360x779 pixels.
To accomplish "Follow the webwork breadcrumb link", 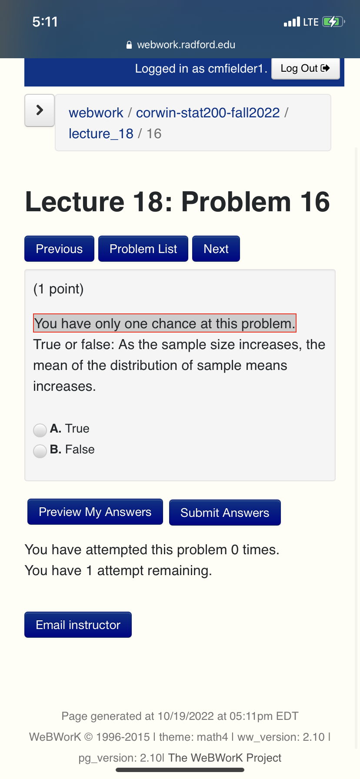I will tap(96, 112).
